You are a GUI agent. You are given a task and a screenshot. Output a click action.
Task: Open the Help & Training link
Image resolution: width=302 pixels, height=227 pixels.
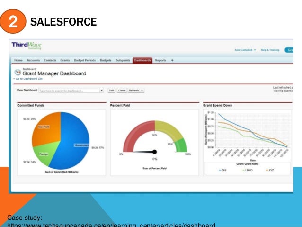[x=270, y=50]
